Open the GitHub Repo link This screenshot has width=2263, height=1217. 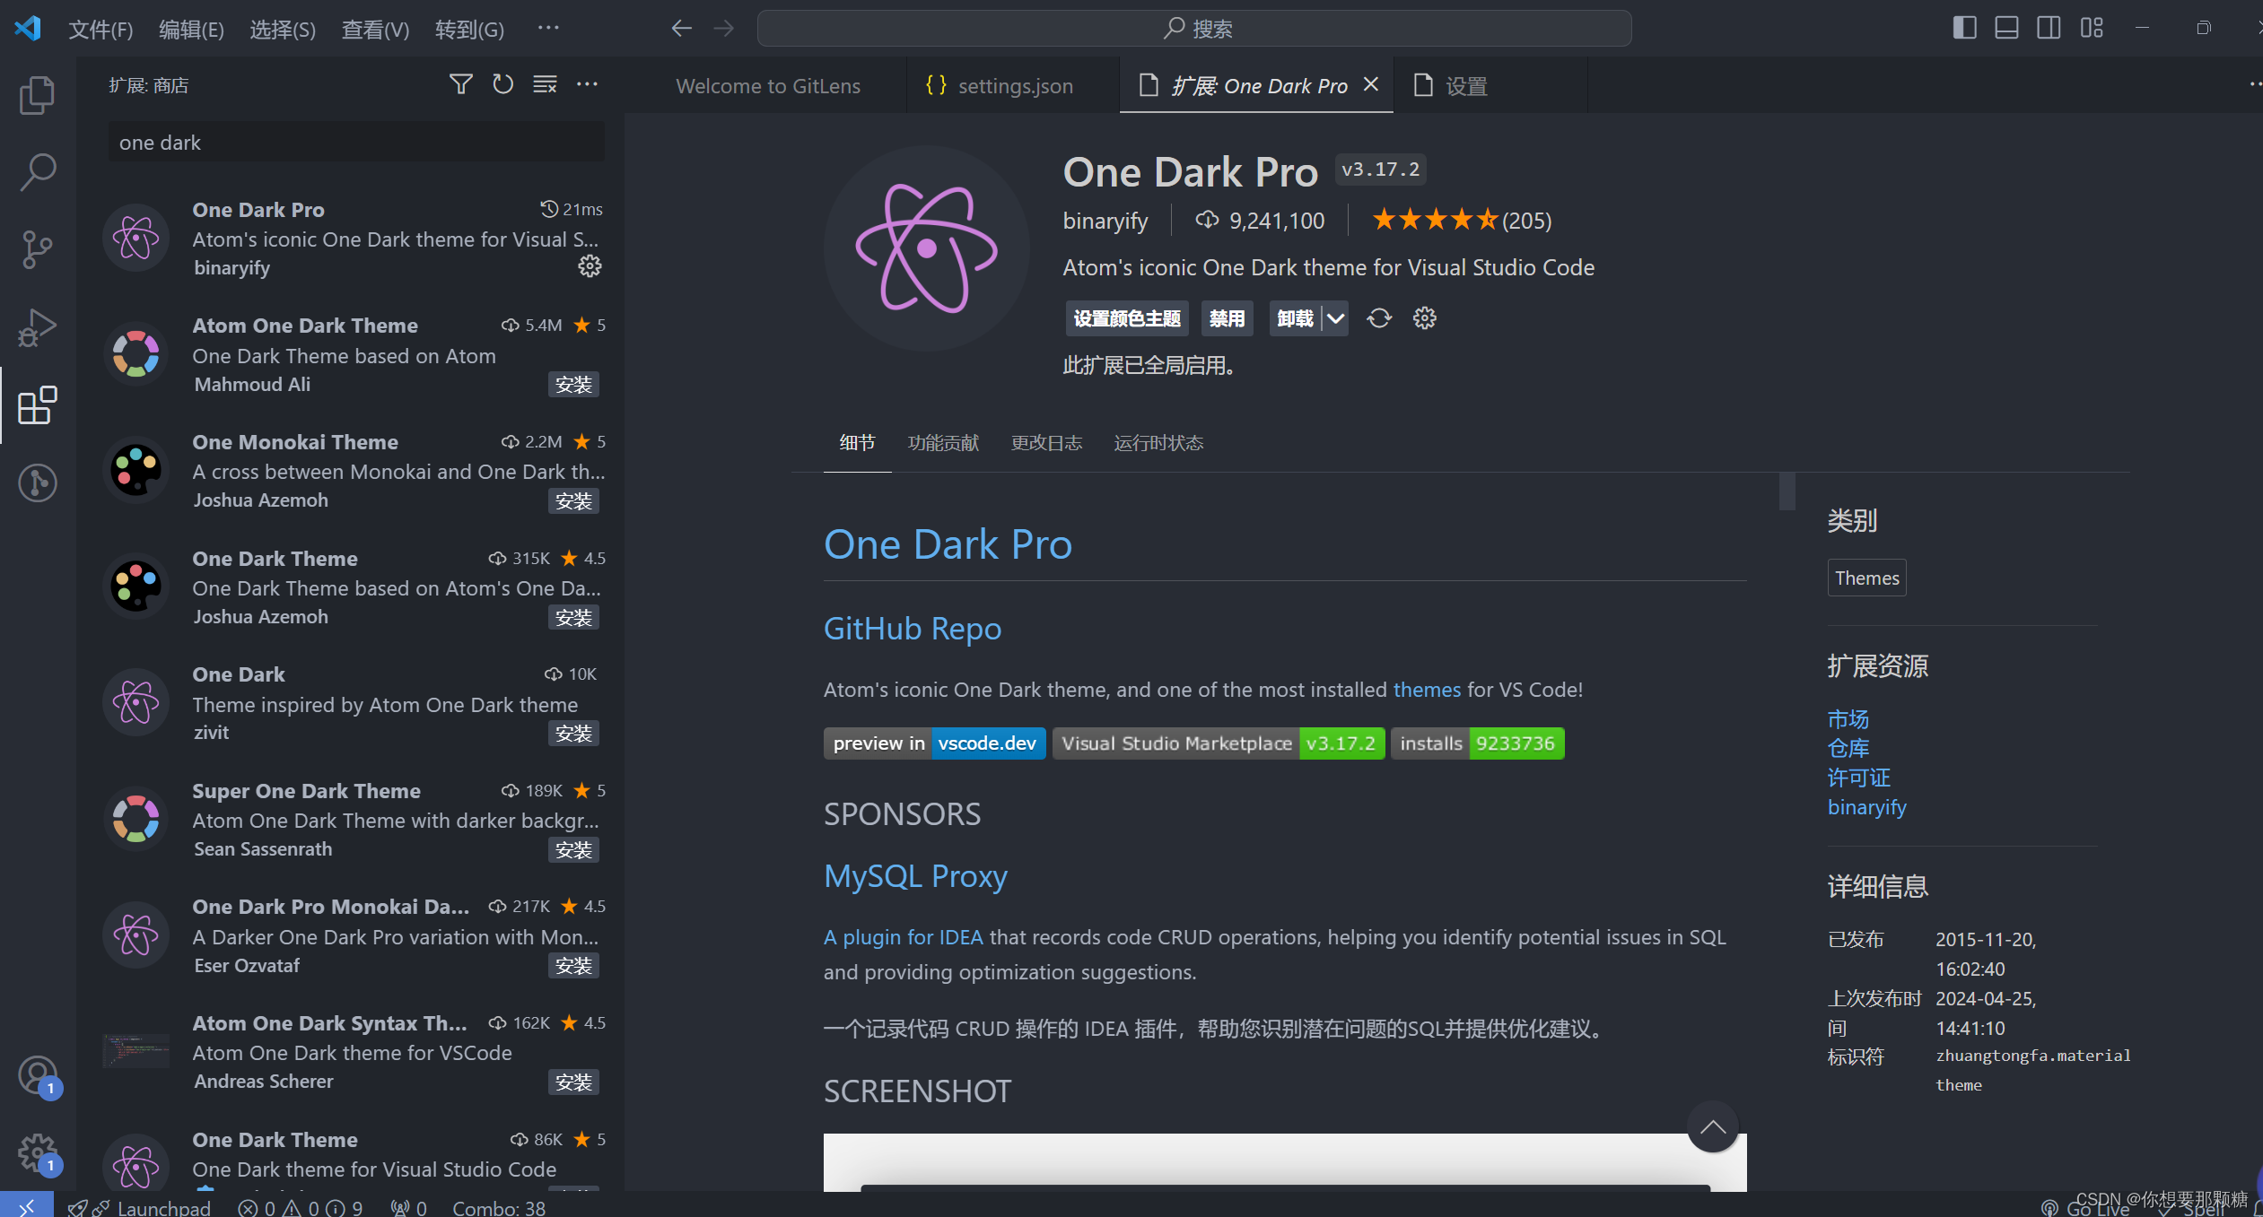click(912, 629)
